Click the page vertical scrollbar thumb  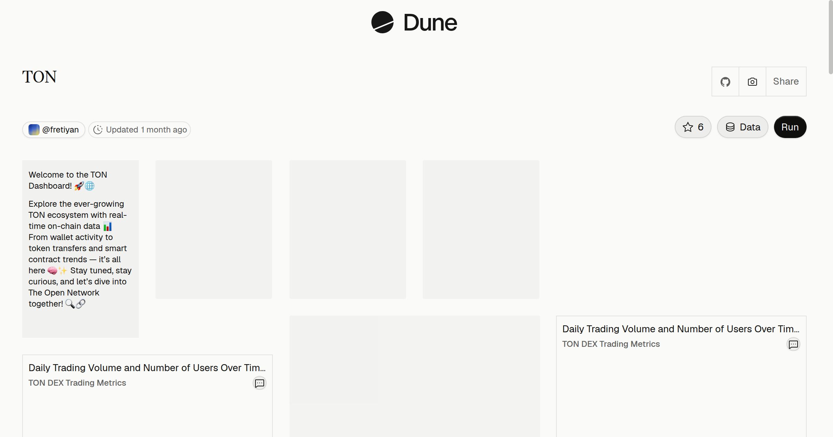831,37
